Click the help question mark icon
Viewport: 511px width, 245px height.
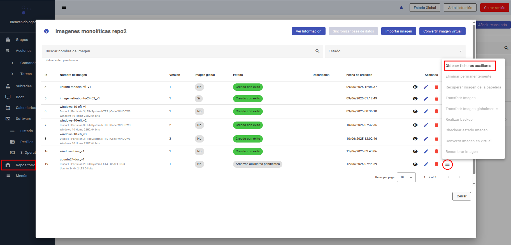coord(47,31)
